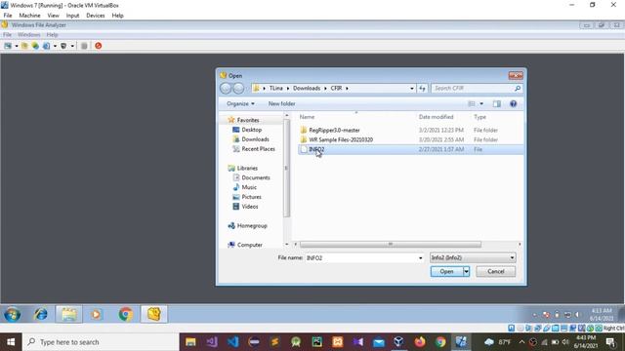Expand the address bar history dropdown

412,89
